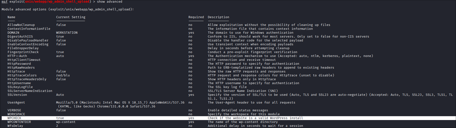Click the DOMAIN value 'WORKSTATION'

point(67,33)
